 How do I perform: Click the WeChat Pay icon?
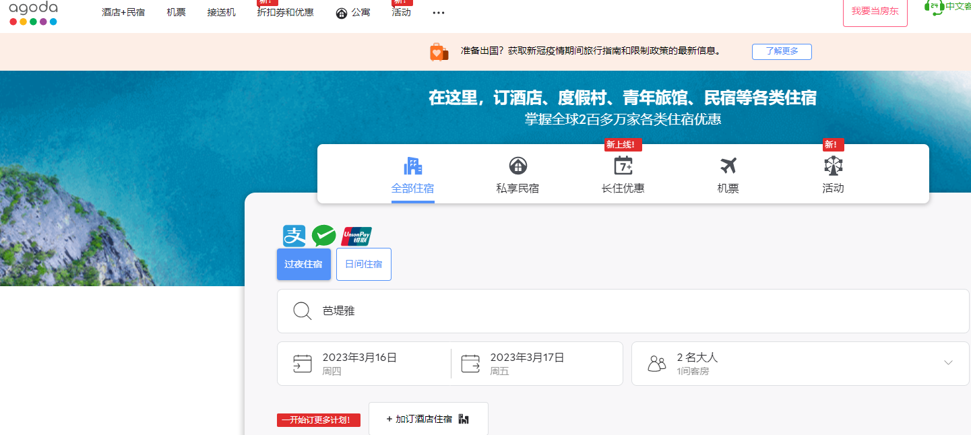click(x=324, y=236)
